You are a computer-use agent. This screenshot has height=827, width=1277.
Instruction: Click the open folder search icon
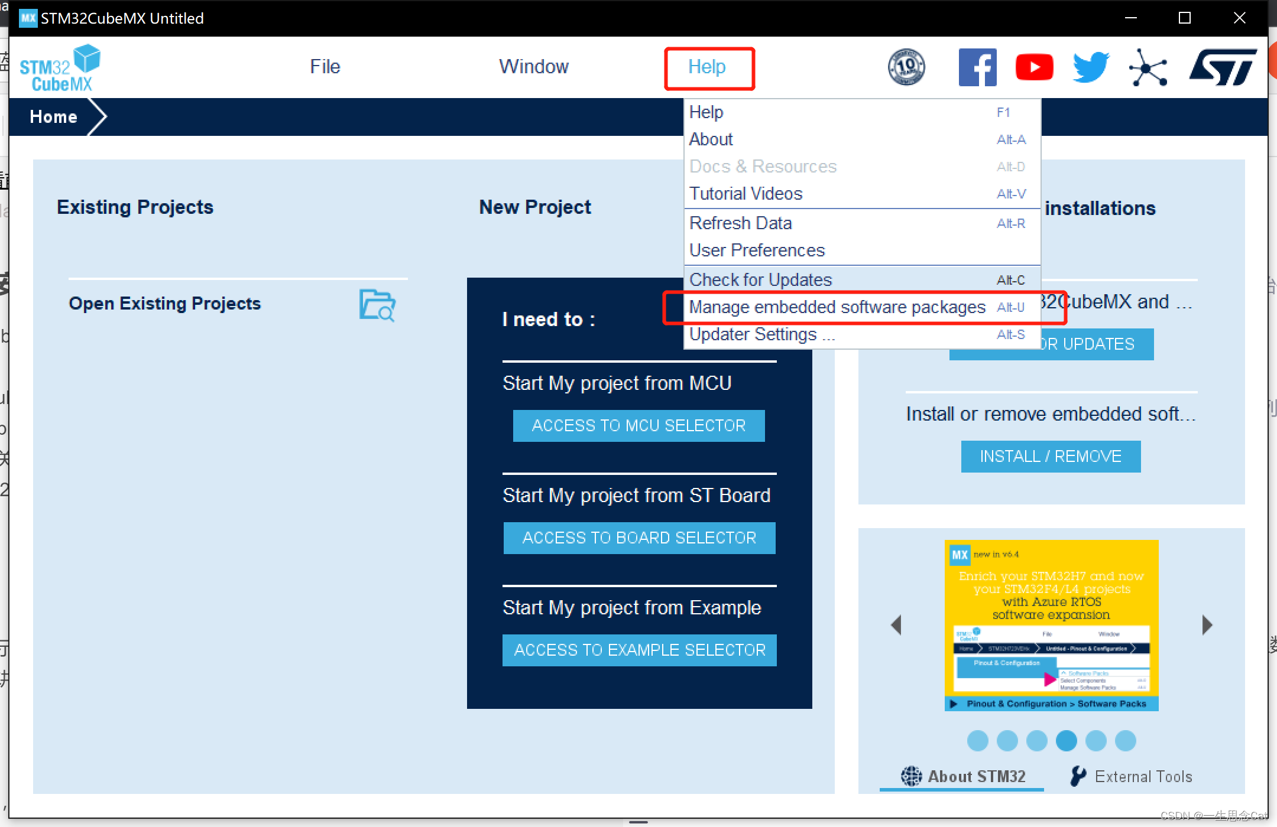[377, 305]
